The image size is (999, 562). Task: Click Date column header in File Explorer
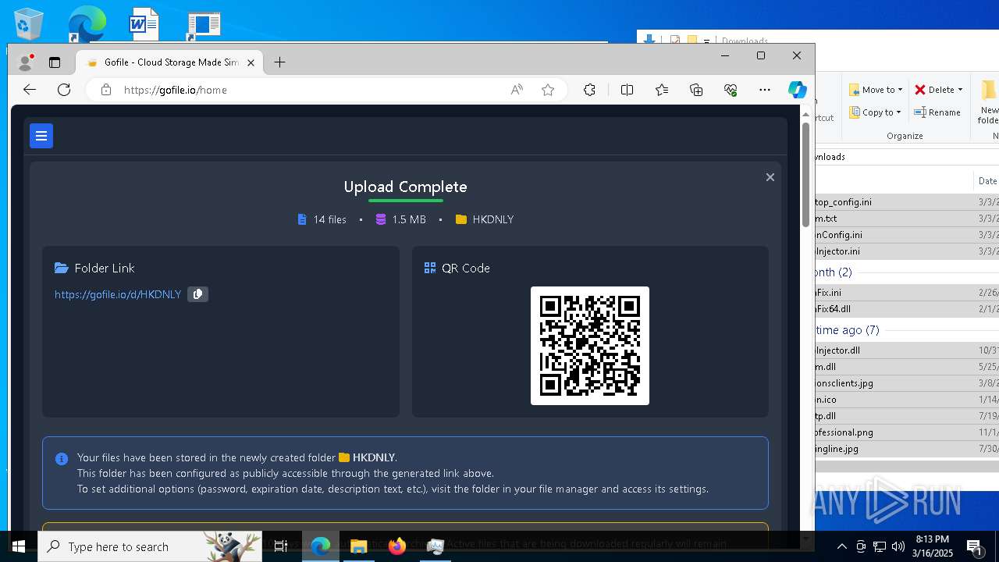987,180
